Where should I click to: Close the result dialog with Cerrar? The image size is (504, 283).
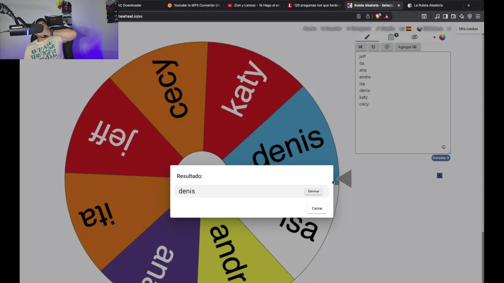click(x=317, y=208)
